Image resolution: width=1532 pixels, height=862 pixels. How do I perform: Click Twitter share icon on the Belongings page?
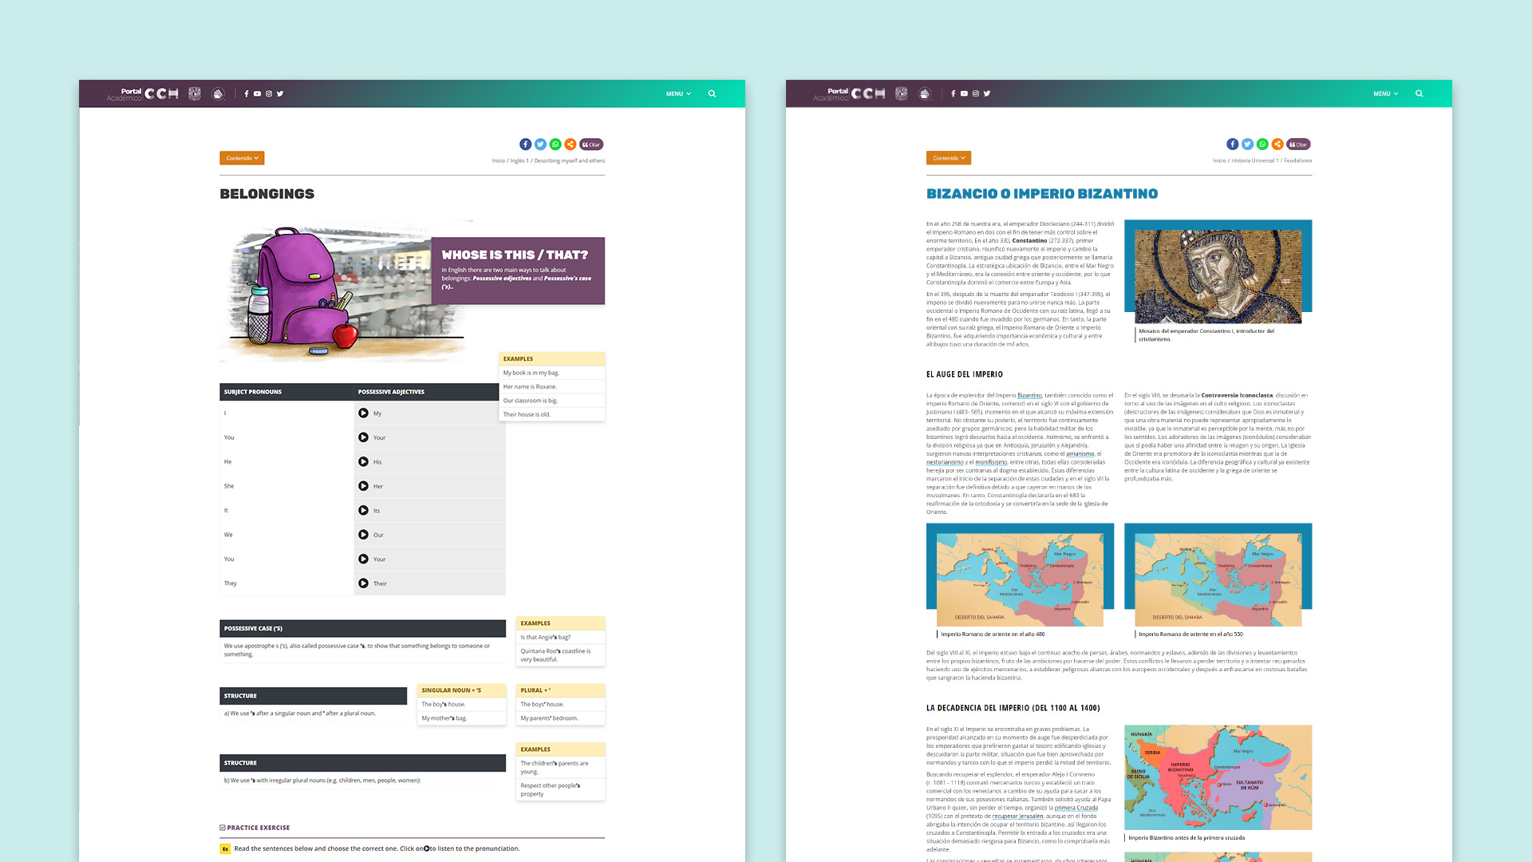click(x=540, y=144)
